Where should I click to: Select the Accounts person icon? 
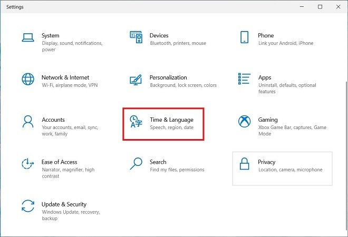(28, 122)
